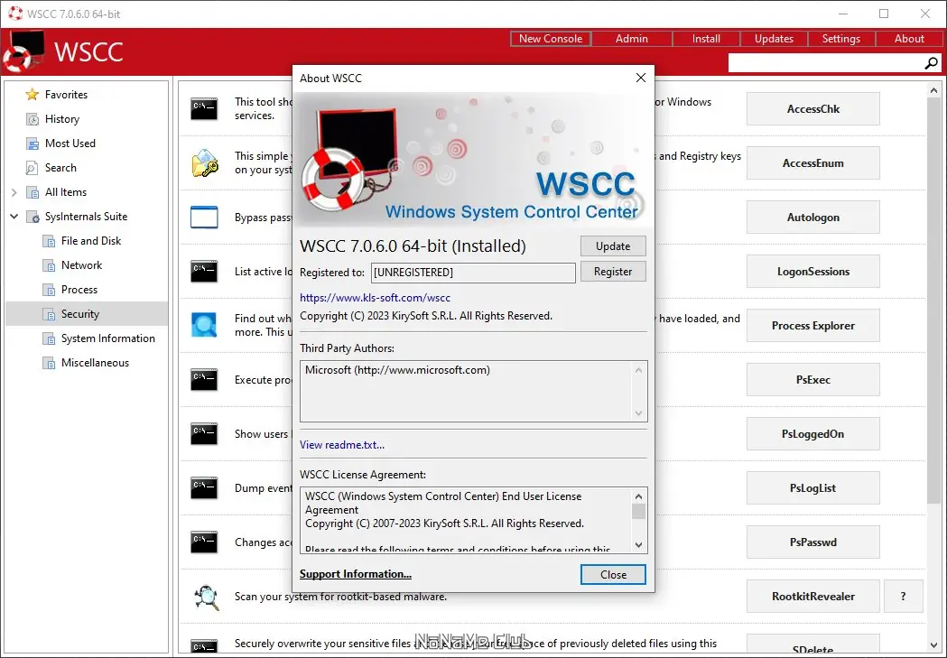Open the kls-soft.com/wscc link

coord(375,298)
